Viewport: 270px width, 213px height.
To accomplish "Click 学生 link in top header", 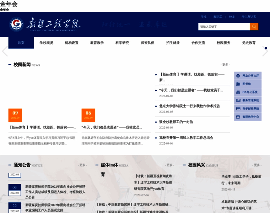I will [x=204, y=17].
